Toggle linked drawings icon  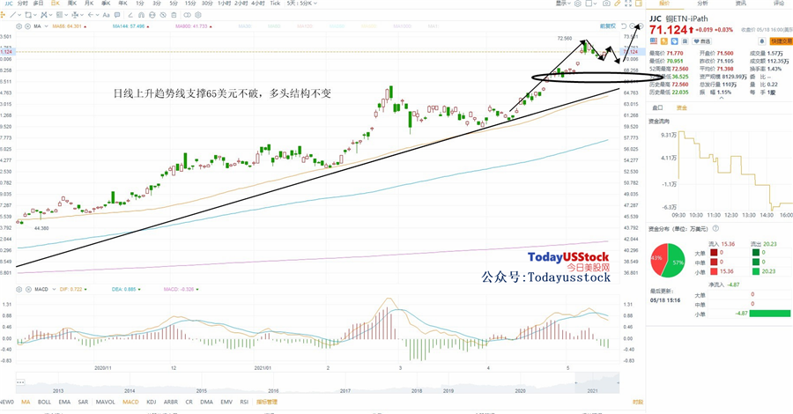point(187,15)
